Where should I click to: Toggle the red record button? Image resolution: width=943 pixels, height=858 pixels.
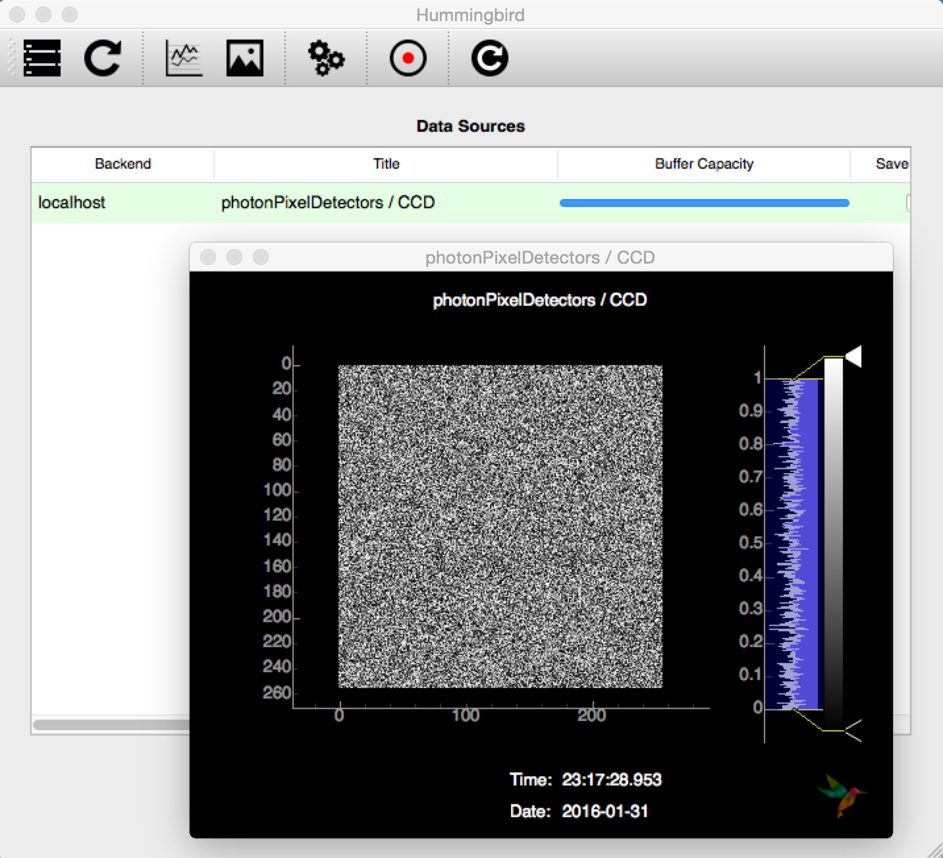pyautogui.click(x=408, y=58)
